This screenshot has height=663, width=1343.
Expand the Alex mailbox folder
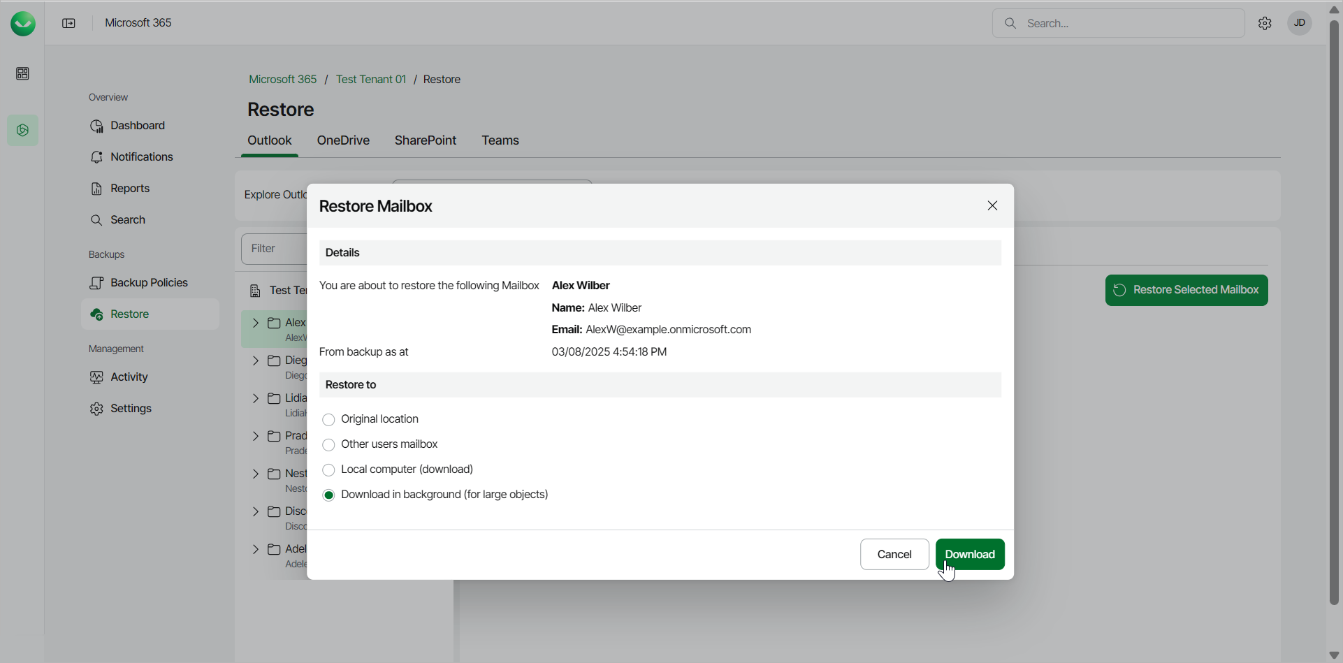[x=255, y=323]
